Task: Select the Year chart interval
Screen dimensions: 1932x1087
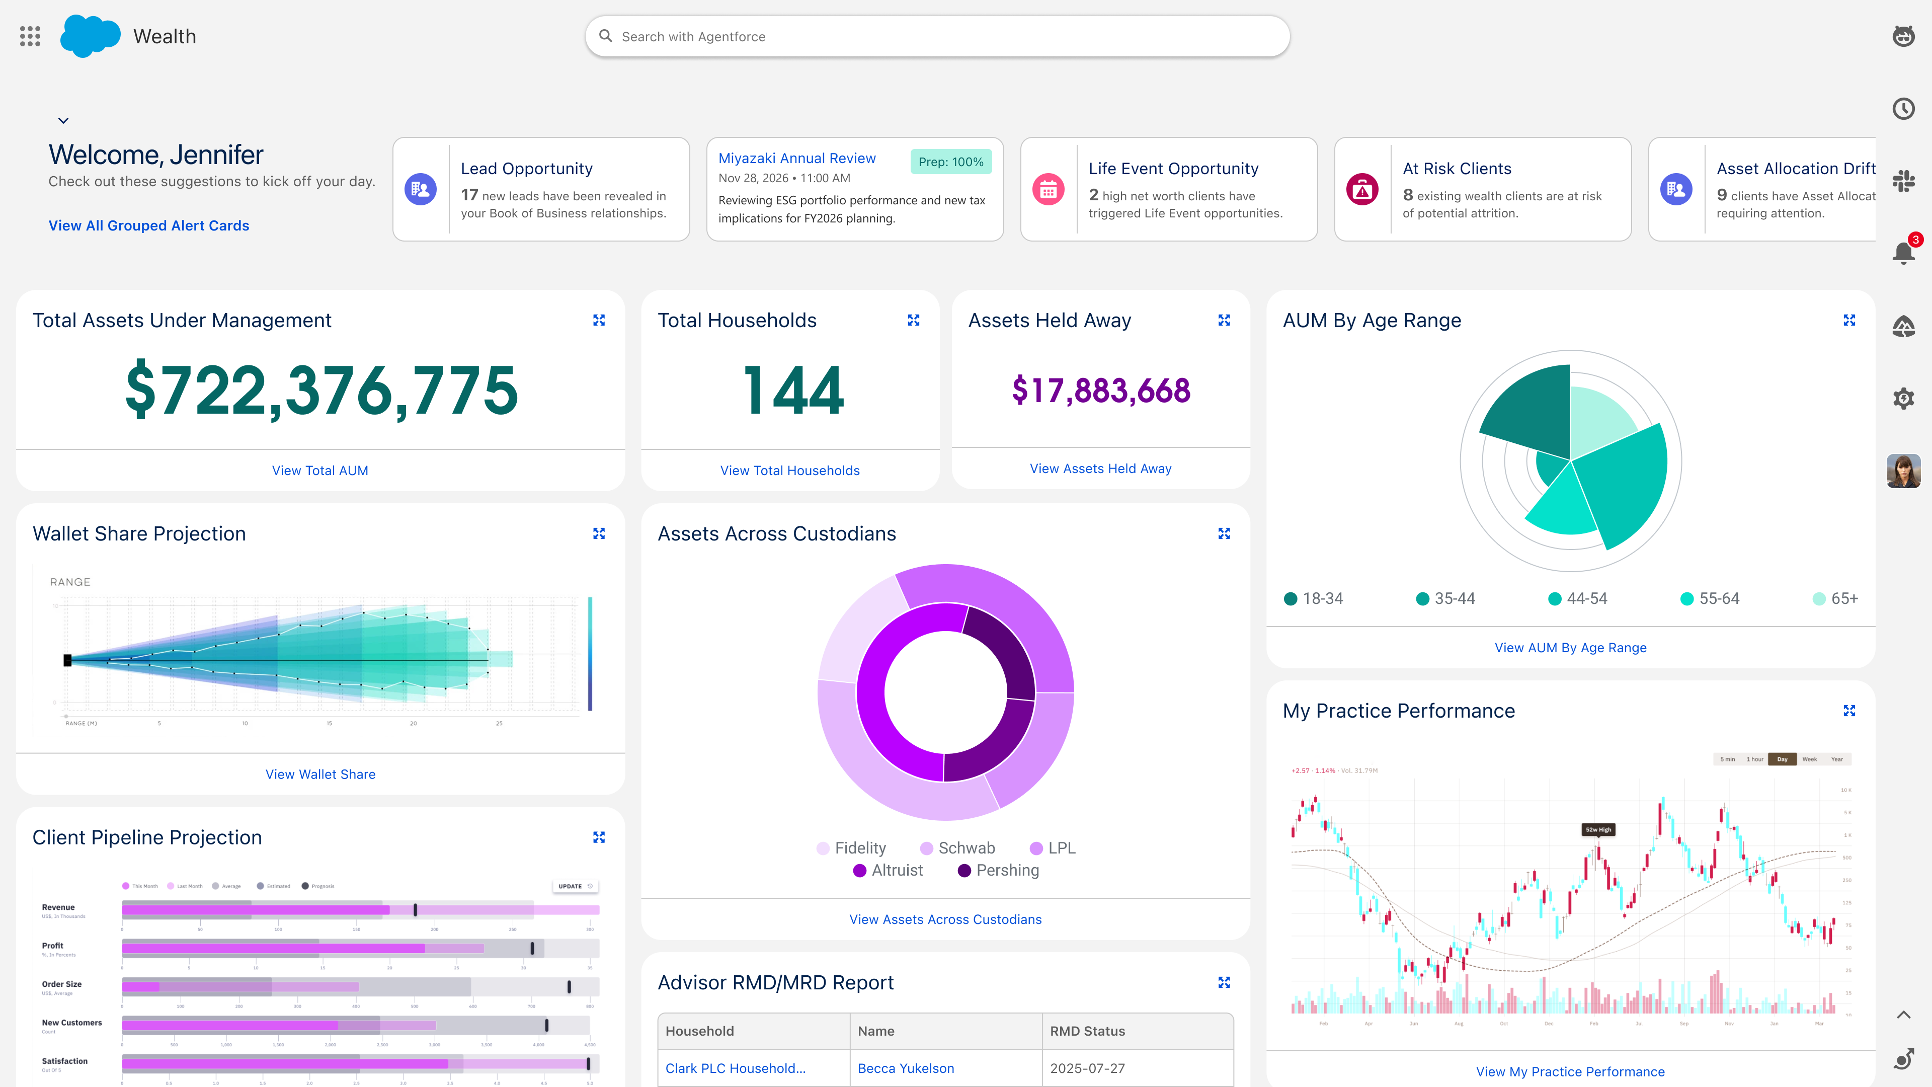Action: pos(1837,759)
